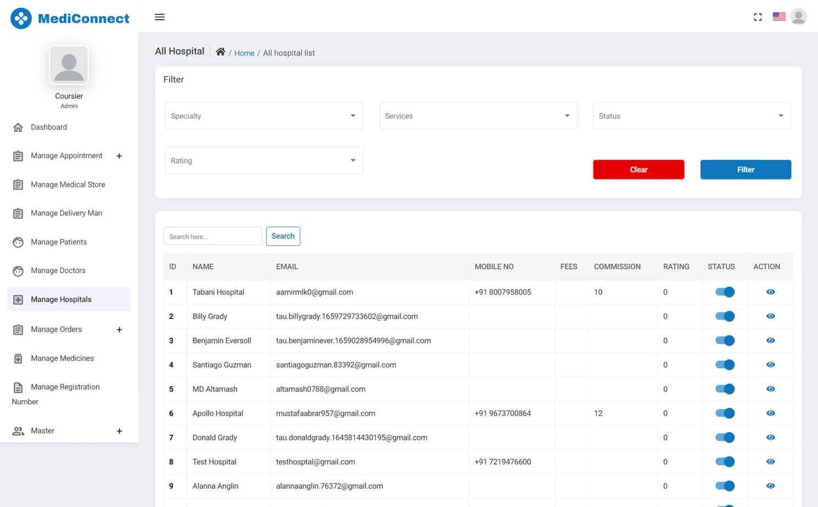Enter fullscreen mode via the expand icon
The height and width of the screenshot is (507, 818).
click(757, 17)
